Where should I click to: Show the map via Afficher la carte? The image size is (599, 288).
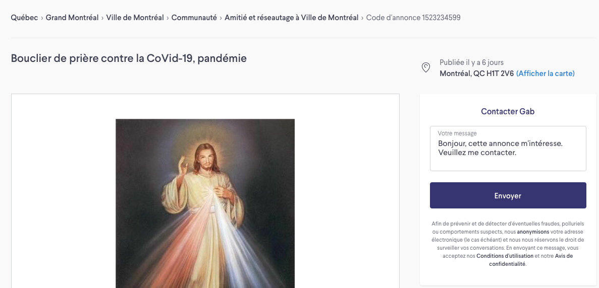[x=545, y=74]
